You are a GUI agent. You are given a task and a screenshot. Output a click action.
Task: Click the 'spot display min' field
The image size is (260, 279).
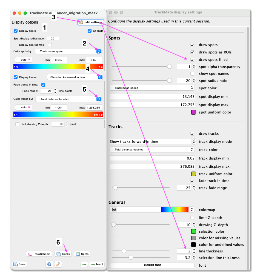[152, 97]
